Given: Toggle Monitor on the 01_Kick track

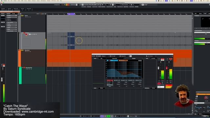Looking at the screenshot, I should tap(28, 34).
